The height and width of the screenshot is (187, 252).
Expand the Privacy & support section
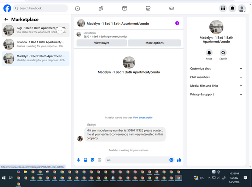click(216, 94)
